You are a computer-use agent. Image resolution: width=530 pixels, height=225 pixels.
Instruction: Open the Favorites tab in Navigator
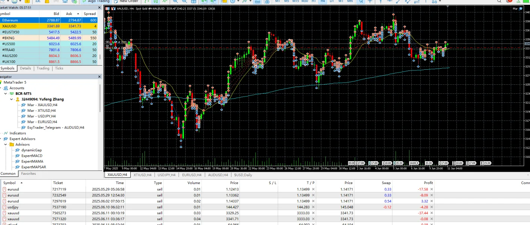tap(28, 174)
